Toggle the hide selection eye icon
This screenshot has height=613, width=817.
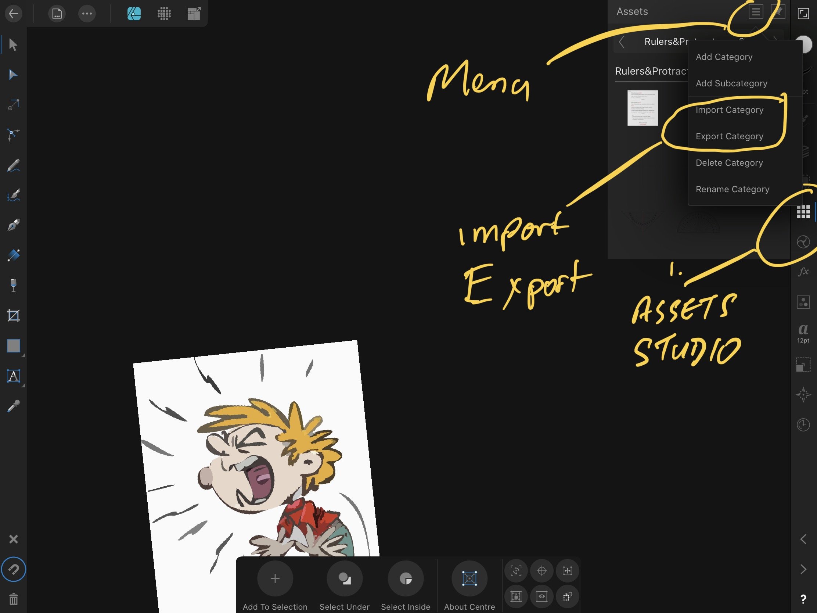click(x=542, y=596)
